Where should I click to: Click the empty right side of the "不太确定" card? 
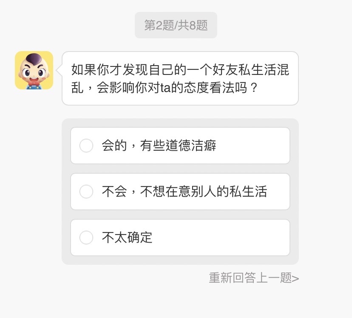point(238,238)
